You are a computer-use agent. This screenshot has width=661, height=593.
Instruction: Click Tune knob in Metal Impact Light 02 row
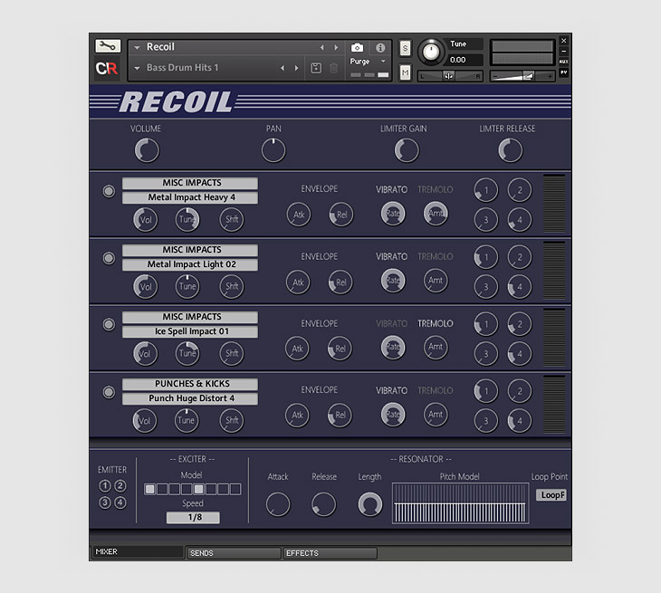[187, 287]
